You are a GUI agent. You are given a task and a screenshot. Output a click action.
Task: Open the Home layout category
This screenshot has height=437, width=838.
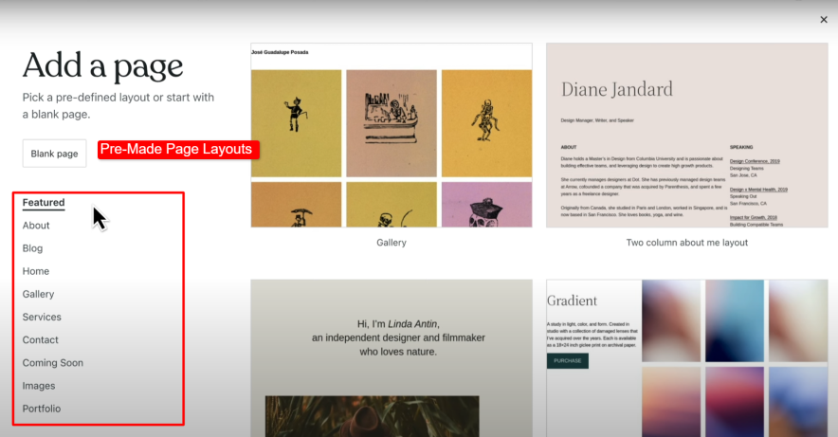pos(36,271)
